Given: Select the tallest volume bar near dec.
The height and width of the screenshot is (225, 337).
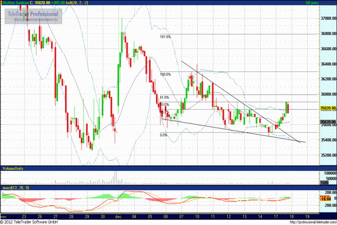Looking at the screenshot, I should coord(115,178).
